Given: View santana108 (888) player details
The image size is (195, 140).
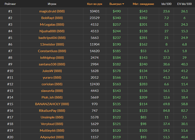Looking at the screenshot, I should [x=52, y=64].
